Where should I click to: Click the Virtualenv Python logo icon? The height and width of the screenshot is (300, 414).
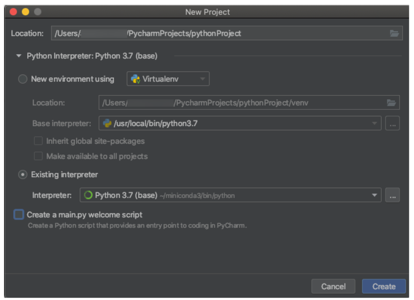tap(136, 79)
